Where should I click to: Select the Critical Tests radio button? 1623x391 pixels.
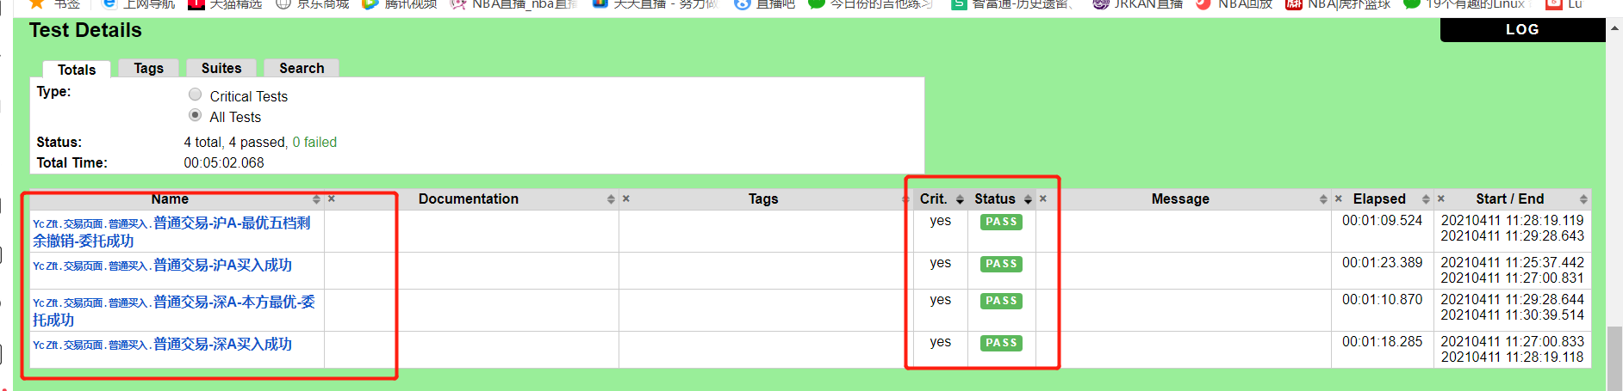pos(196,95)
